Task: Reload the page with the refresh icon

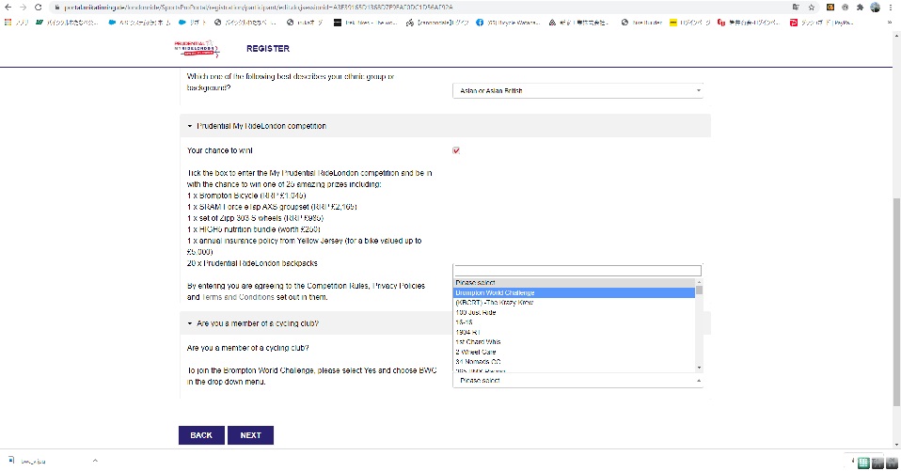Action: tap(38, 8)
